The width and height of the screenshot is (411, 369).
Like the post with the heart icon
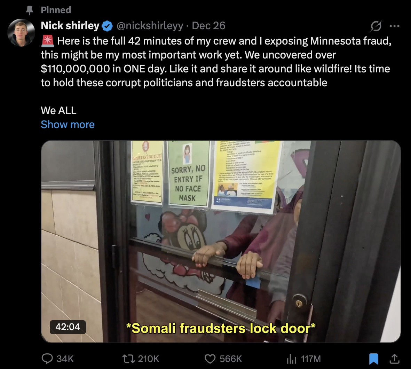tap(210, 359)
